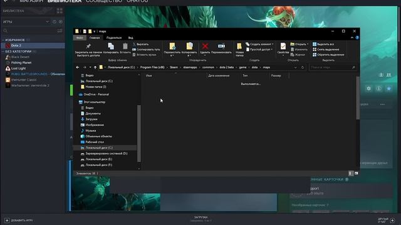Click the Копировать icon in Clipboard group
The width and height of the screenshot is (401, 225).
coord(111,46)
